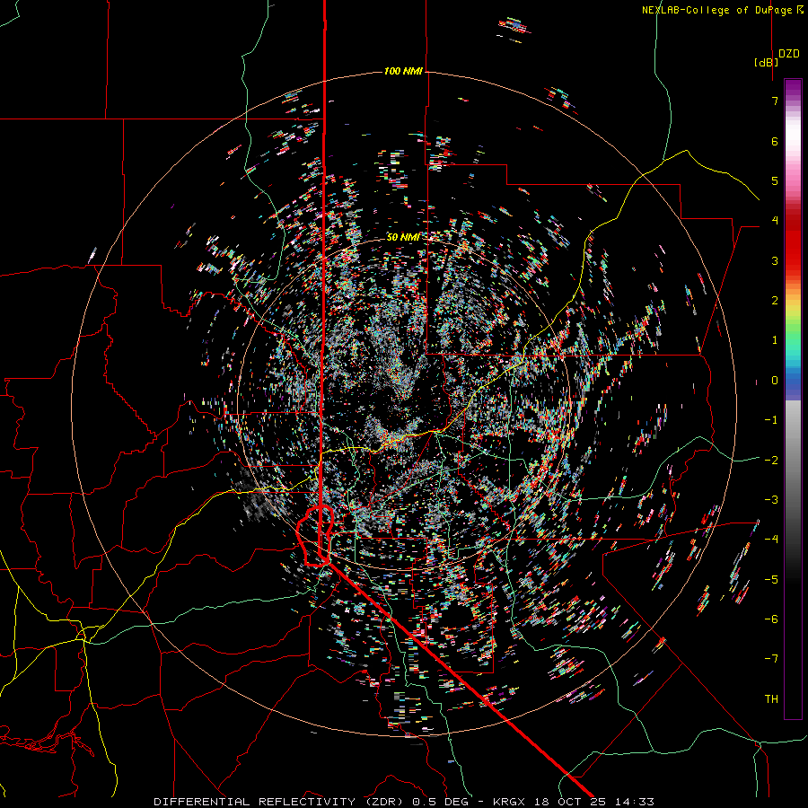The height and width of the screenshot is (808, 808).
Task: Click the 3 value on color scale
Action: (775, 260)
